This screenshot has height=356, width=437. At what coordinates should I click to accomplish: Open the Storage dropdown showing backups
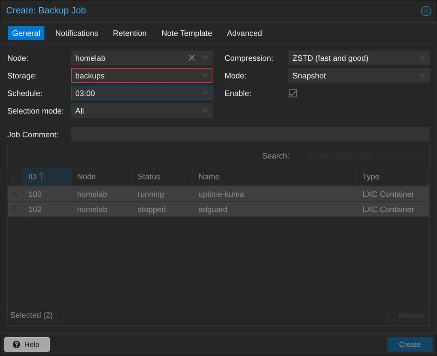click(142, 75)
